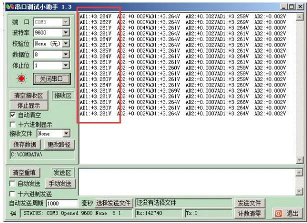Click receive area scrollbar up arrow
307x223 pixels.
click(x=299, y=17)
